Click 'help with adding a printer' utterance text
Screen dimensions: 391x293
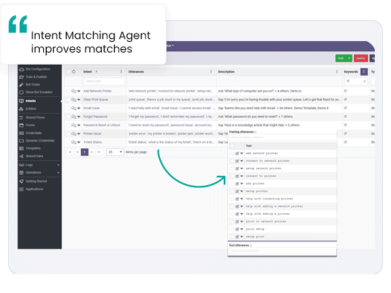pyautogui.click(x=268, y=214)
